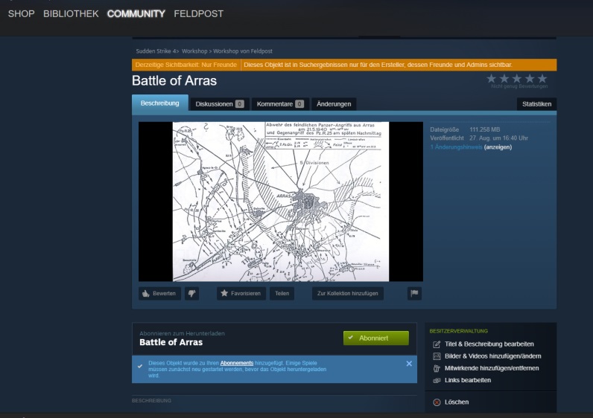The image size is (593, 418).
Task: Open the Statistiken button
Action: click(x=536, y=104)
